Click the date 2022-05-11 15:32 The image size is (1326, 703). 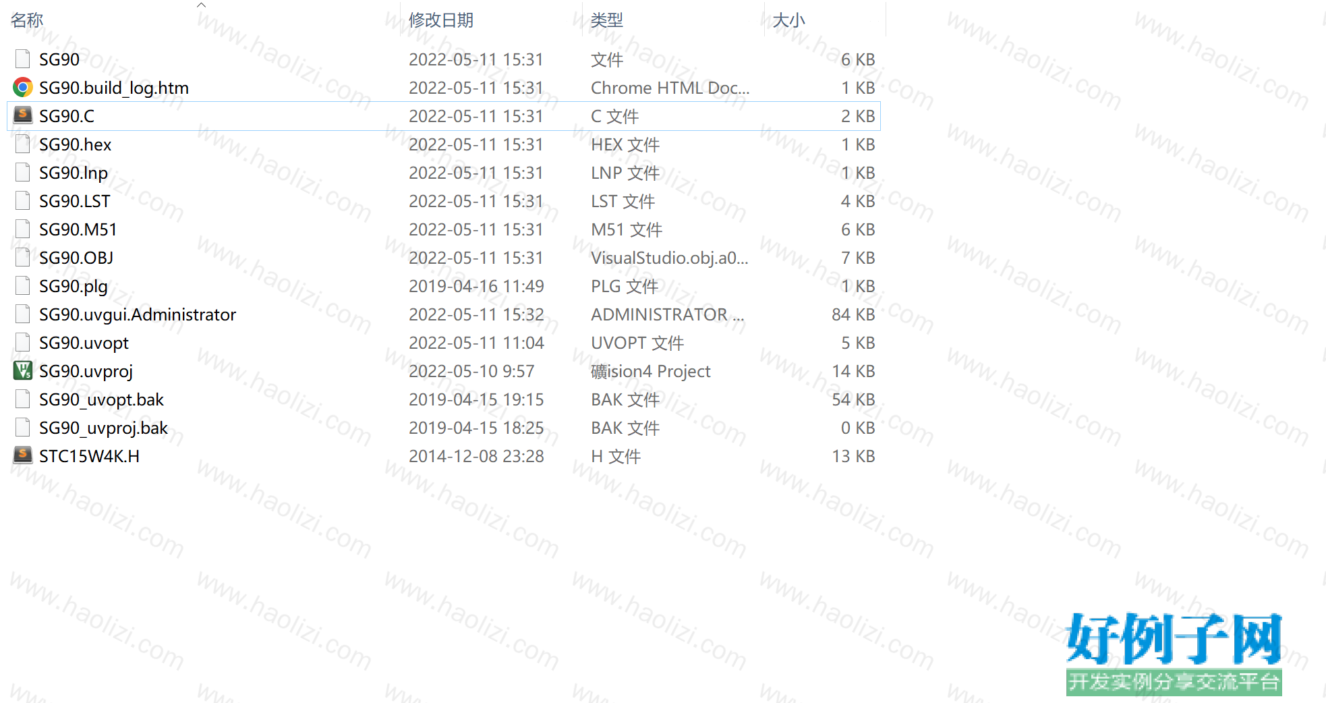pos(476,314)
